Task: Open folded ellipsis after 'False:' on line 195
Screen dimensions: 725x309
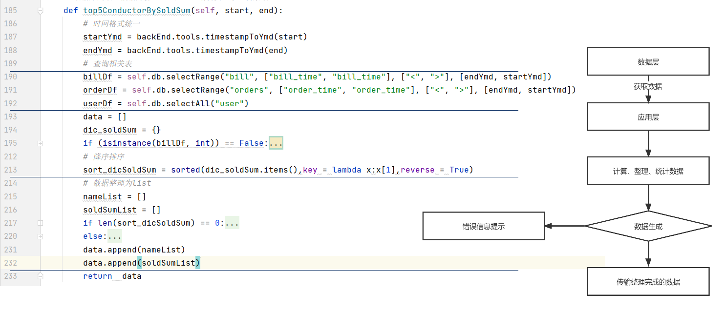Action: (x=276, y=143)
